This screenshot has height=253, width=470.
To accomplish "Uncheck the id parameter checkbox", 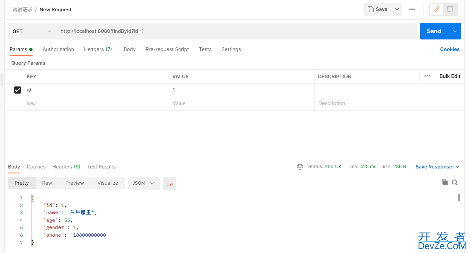I will pos(18,90).
